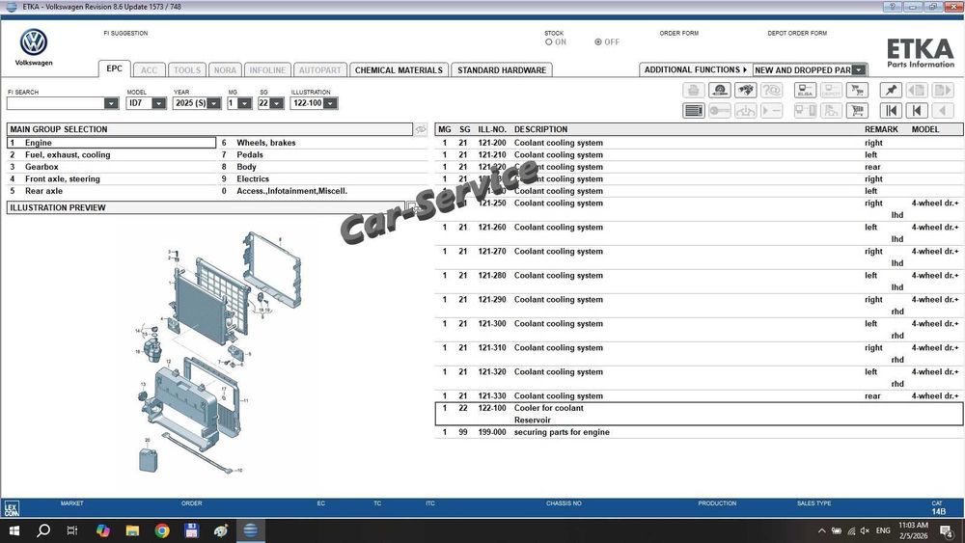Open the New and Dropped Parts dropdown
The image size is (965, 543).
pos(859,70)
